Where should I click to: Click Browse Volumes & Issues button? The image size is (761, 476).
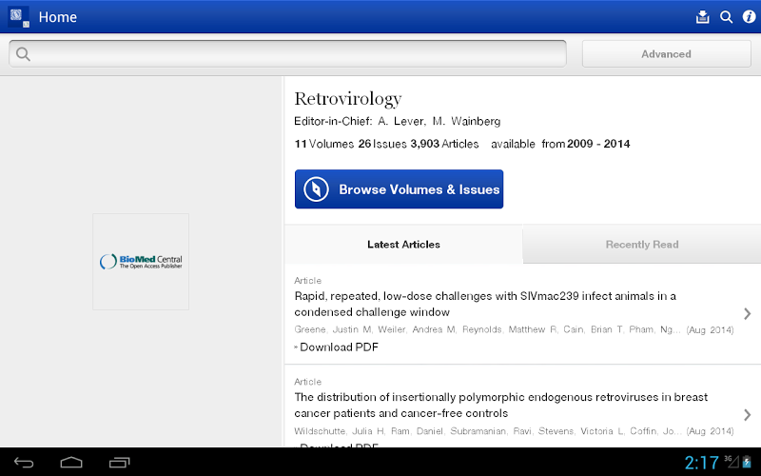[x=399, y=189]
